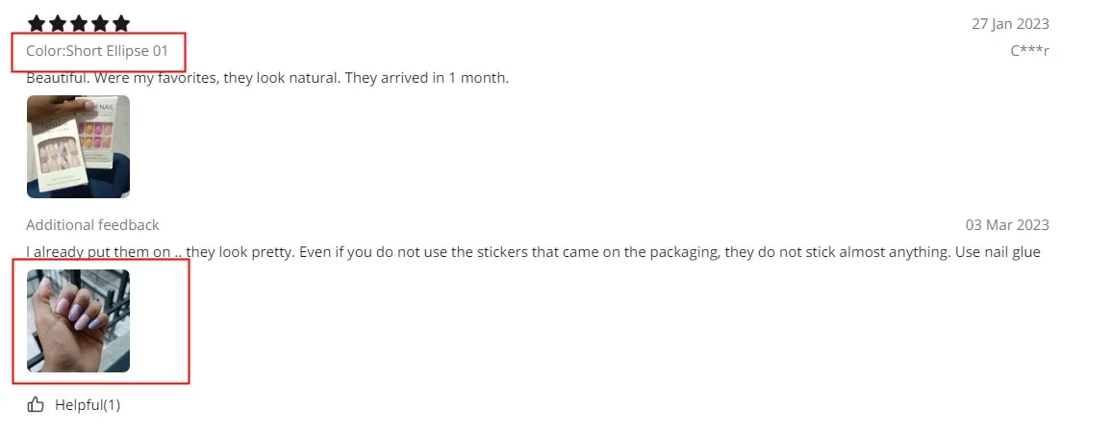Click the first star of the rating

tap(37, 23)
